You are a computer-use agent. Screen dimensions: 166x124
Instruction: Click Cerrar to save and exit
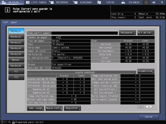click(149, 117)
